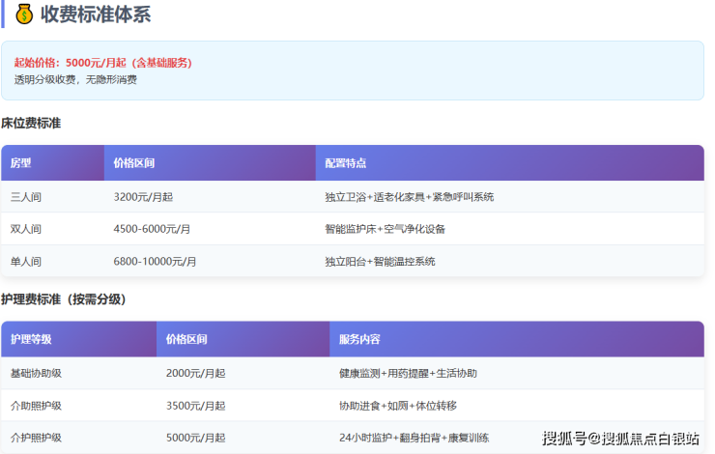
Task: Click the 收费标准体系 page heading
Action: coord(95,14)
